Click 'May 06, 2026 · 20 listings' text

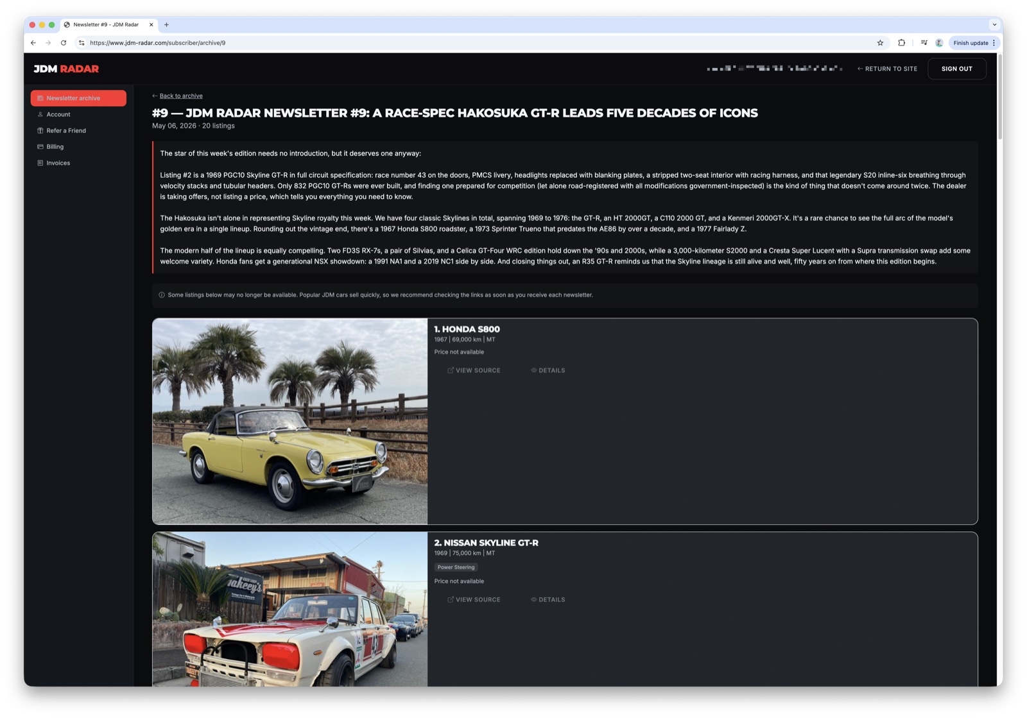pos(193,126)
